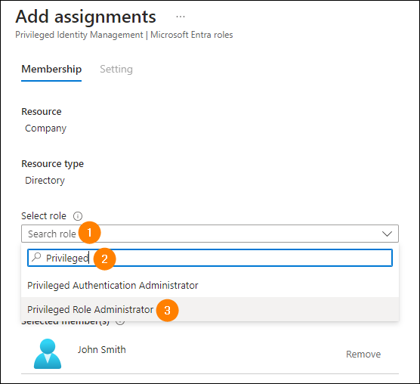Click into the Privileged search text field
The width and height of the screenshot is (420, 384).
click(210, 258)
